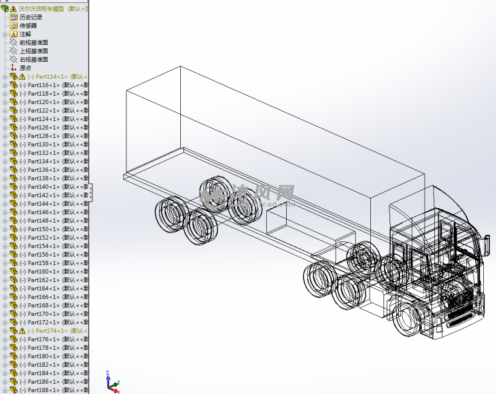Expand the Part150 component node
The height and width of the screenshot is (394, 496).
5,229
